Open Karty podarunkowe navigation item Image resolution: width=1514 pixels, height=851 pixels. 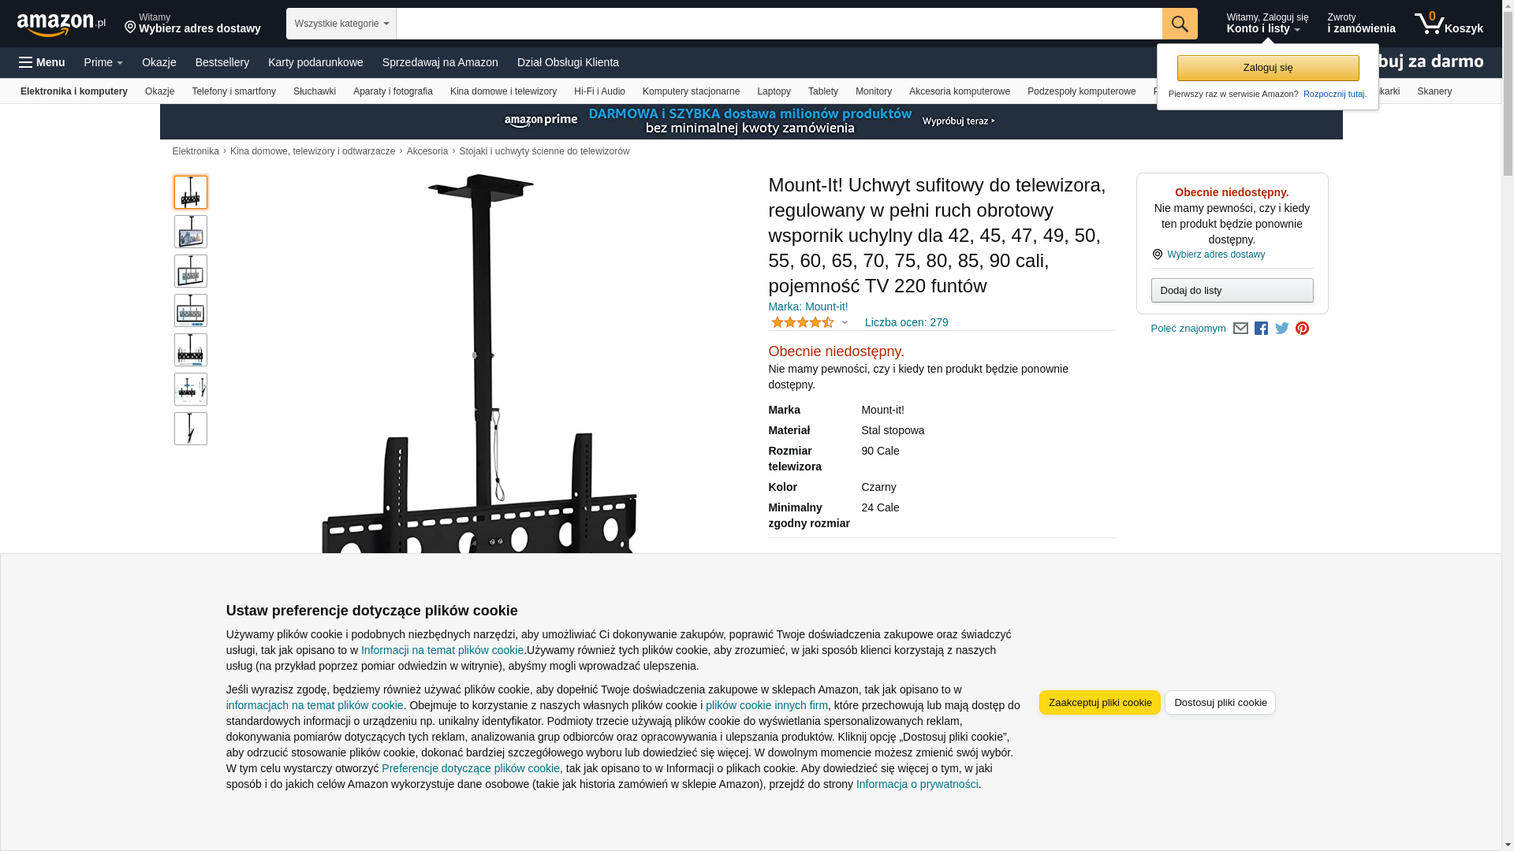315,62
